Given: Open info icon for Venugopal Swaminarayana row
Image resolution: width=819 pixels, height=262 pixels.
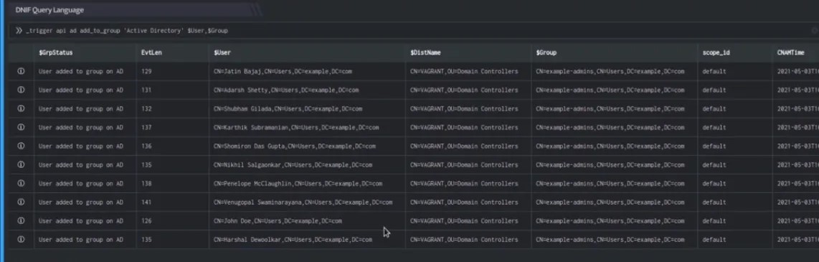Looking at the screenshot, I should click(21, 202).
